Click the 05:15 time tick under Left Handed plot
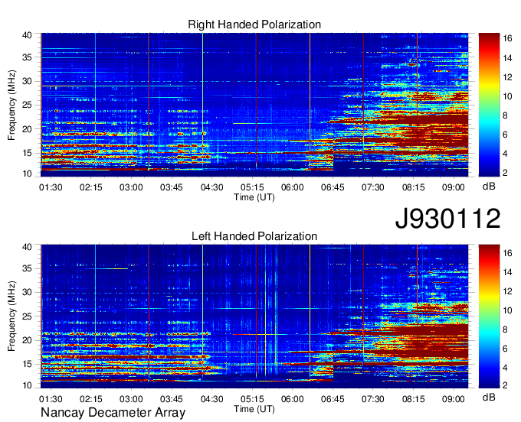This screenshot has width=521, height=422. (252, 399)
